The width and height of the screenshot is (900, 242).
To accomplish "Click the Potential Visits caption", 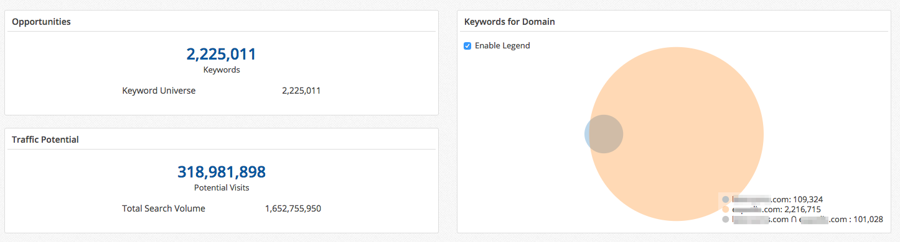I will (222, 187).
